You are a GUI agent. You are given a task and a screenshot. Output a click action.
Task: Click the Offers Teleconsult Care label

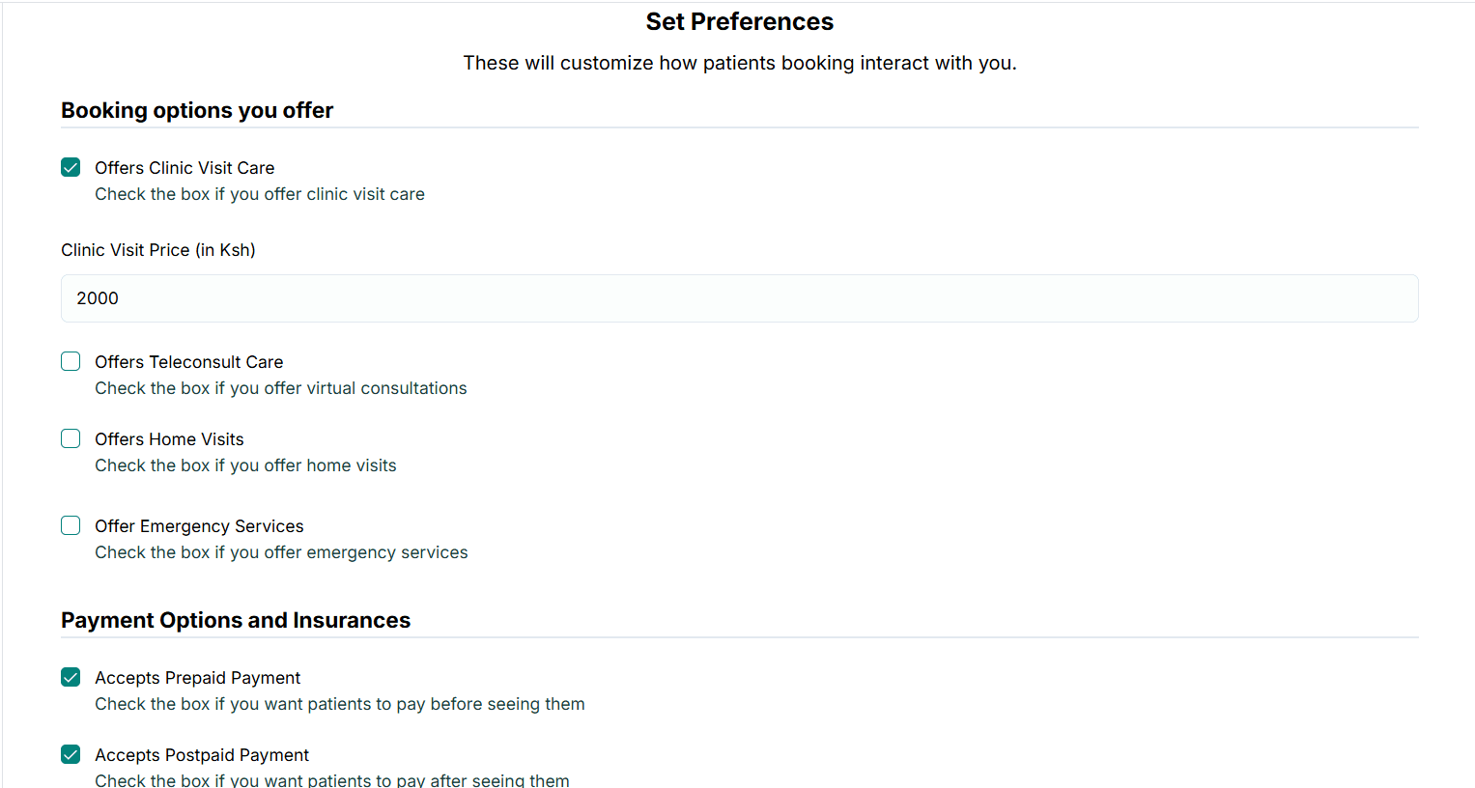188,361
